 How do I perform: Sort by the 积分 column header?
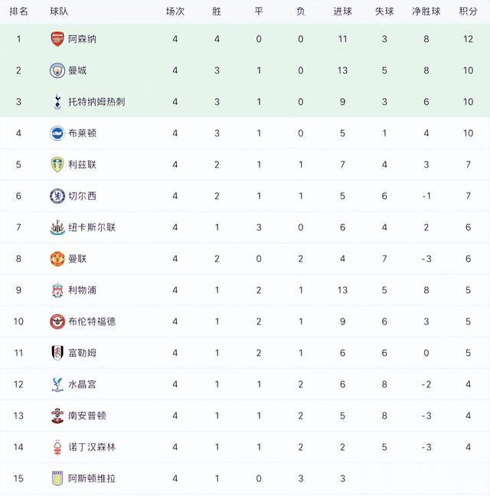click(468, 11)
